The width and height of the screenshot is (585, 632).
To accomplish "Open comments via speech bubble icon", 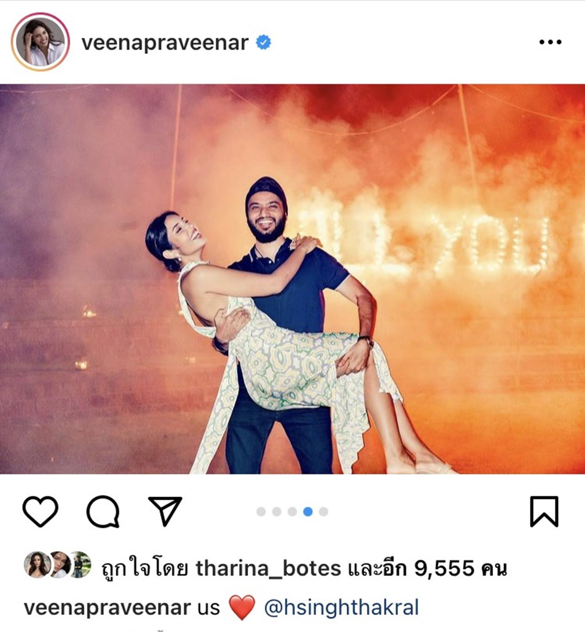I will coord(103,511).
